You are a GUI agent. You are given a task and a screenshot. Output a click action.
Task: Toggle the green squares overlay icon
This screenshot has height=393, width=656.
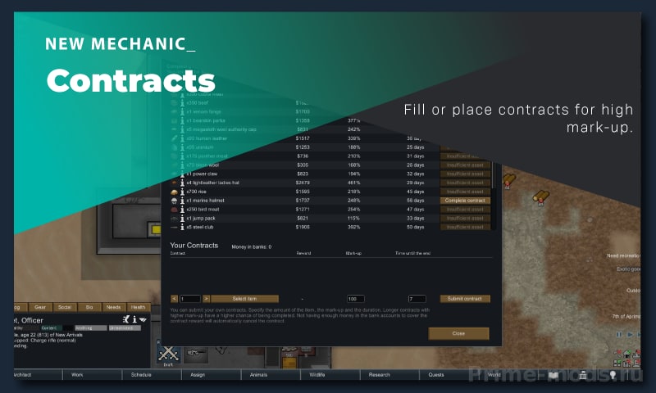[617, 364]
